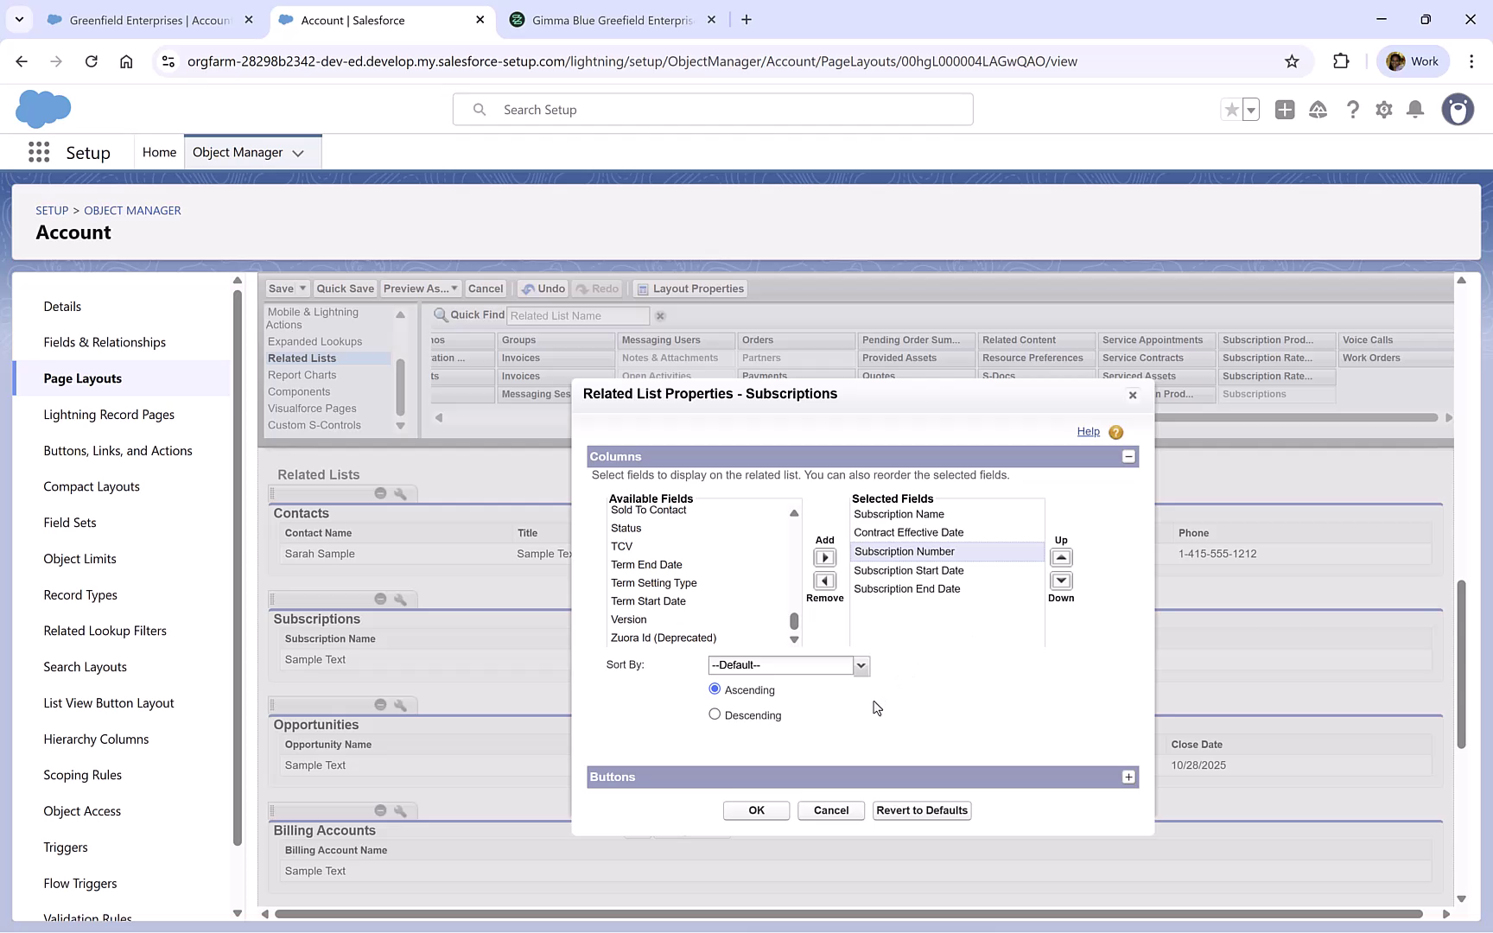
Task: Click the wrench icon on the Contacts related list
Action: click(x=400, y=493)
